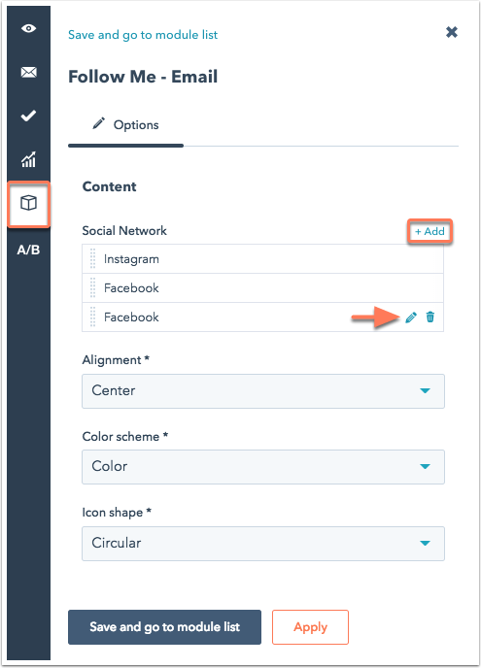Add a new social network

point(429,231)
